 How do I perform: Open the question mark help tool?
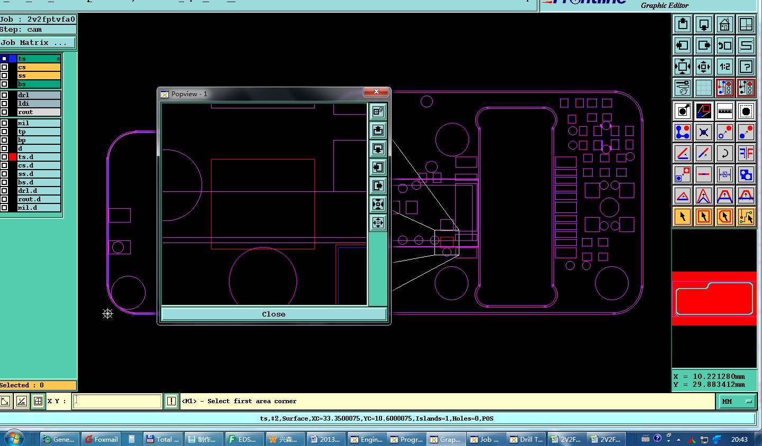click(x=746, y=67)
